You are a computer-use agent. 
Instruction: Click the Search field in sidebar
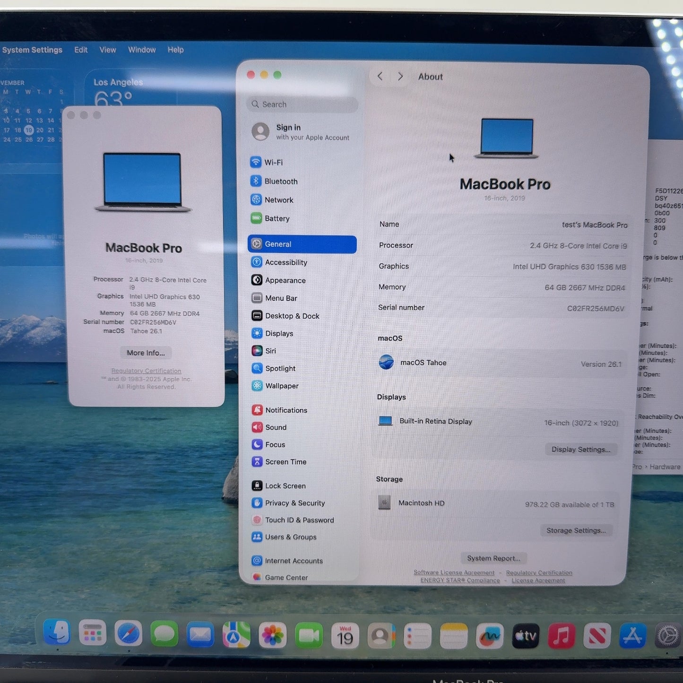point(303,104)
